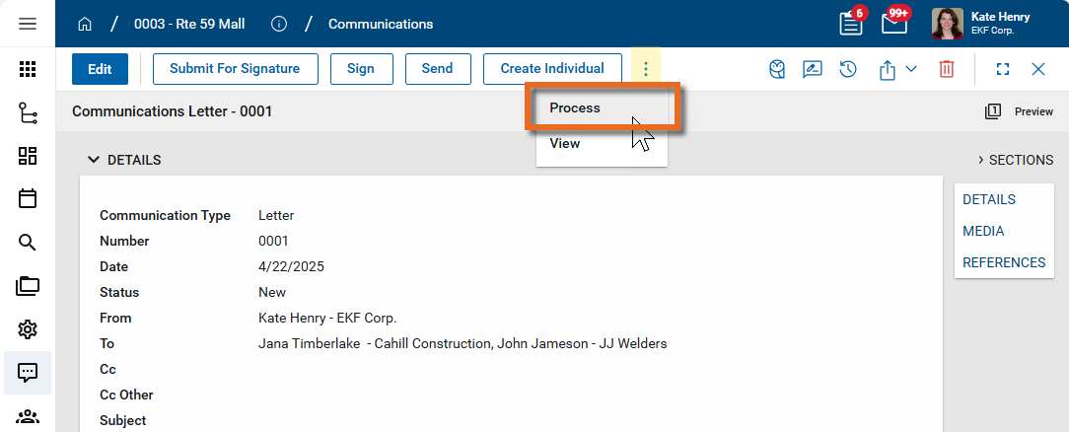The height and width of the screenshot is (432, 1069).
Task: Select View from the overflow menu
Action: tap(565, 144)
